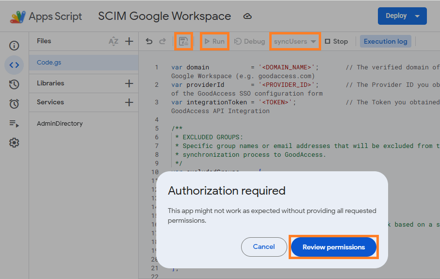Add a library with plus icon
440x279 pixels.
coord(129,83)
